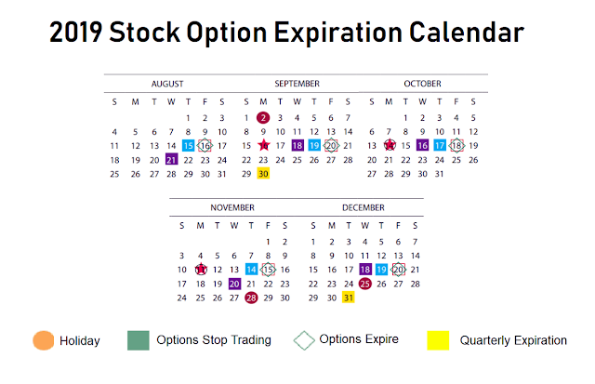
Task: Select the September 2 holiday circle
Action: point(263,118)
